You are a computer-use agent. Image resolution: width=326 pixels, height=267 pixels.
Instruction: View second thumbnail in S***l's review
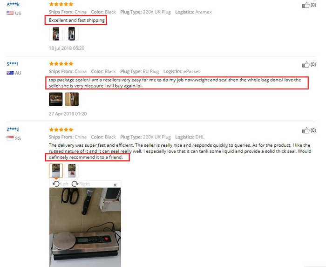pyautogui.click(x=72, y=99)
